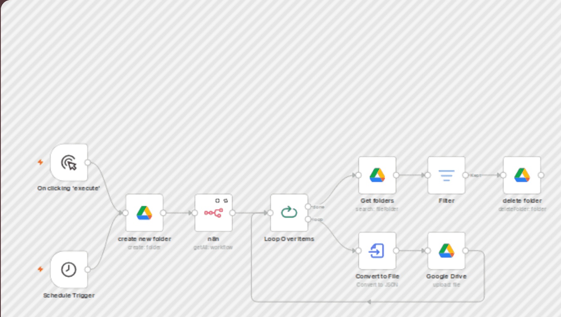This screenshot has width=561, height=317.
Task: Click the 'create: folder' subtitle
Action: click(x=144, y=247)
